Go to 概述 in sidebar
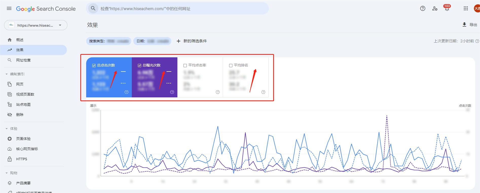The width and height of the screenshot is (480, 193). [20, 40]
